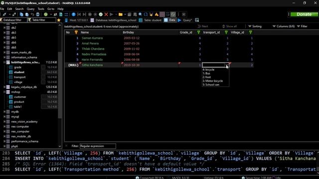Viewport: 319px width, 179px height.
Task: Click the copy icon in toolbar
Action: pos(21,14)
